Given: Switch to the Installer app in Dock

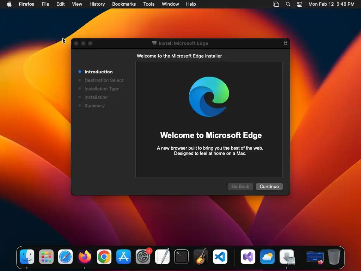Looking at the screenshot, I should click(287, 257).
